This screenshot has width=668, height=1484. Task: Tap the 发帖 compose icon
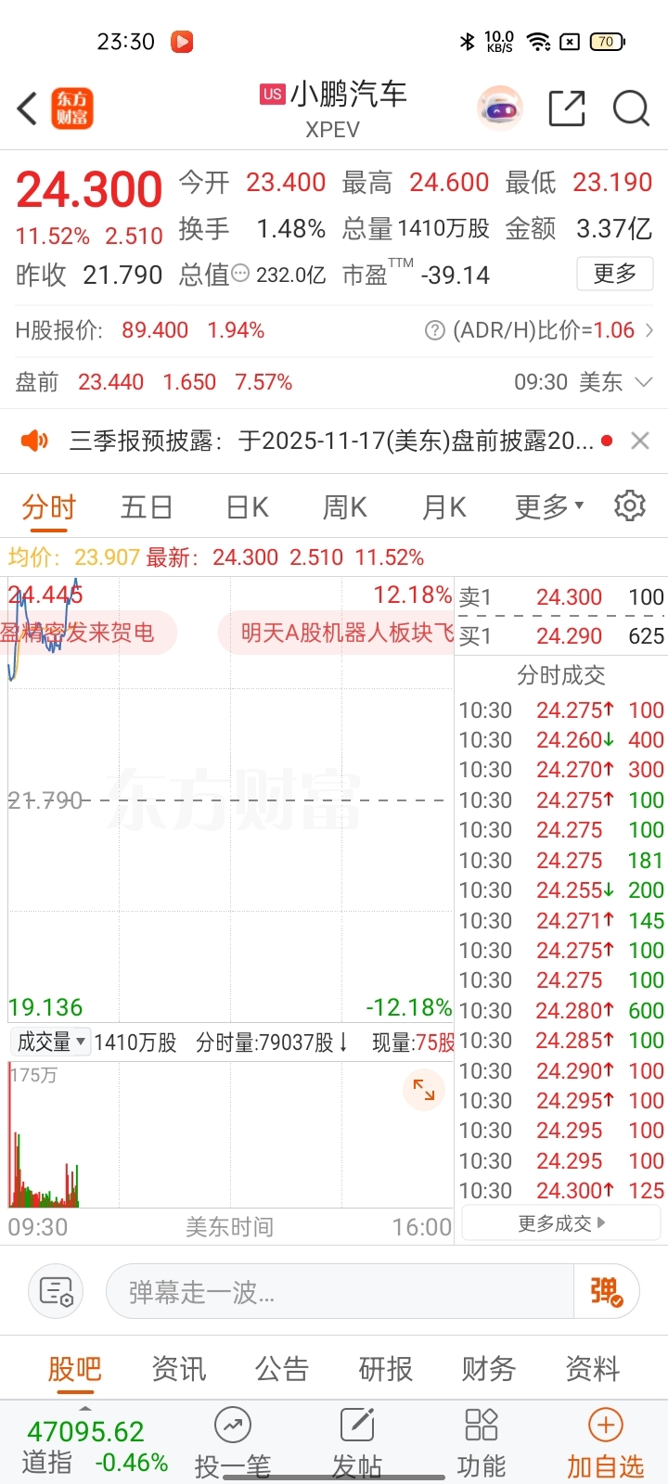tap(357, 1426)
